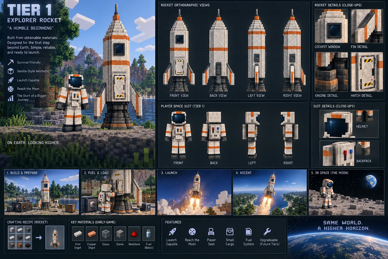Select the Stone block material icon
This screenshot has width=388, height=259.
point(120,234)
